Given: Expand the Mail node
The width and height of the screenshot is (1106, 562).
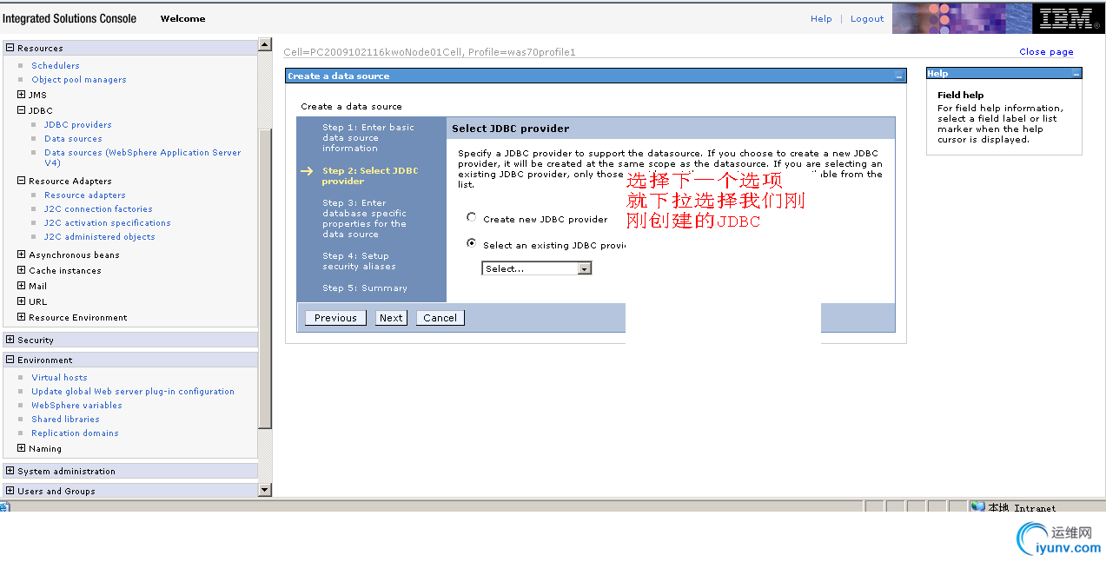Looking at the screenshot, I should tap(22, 286).
